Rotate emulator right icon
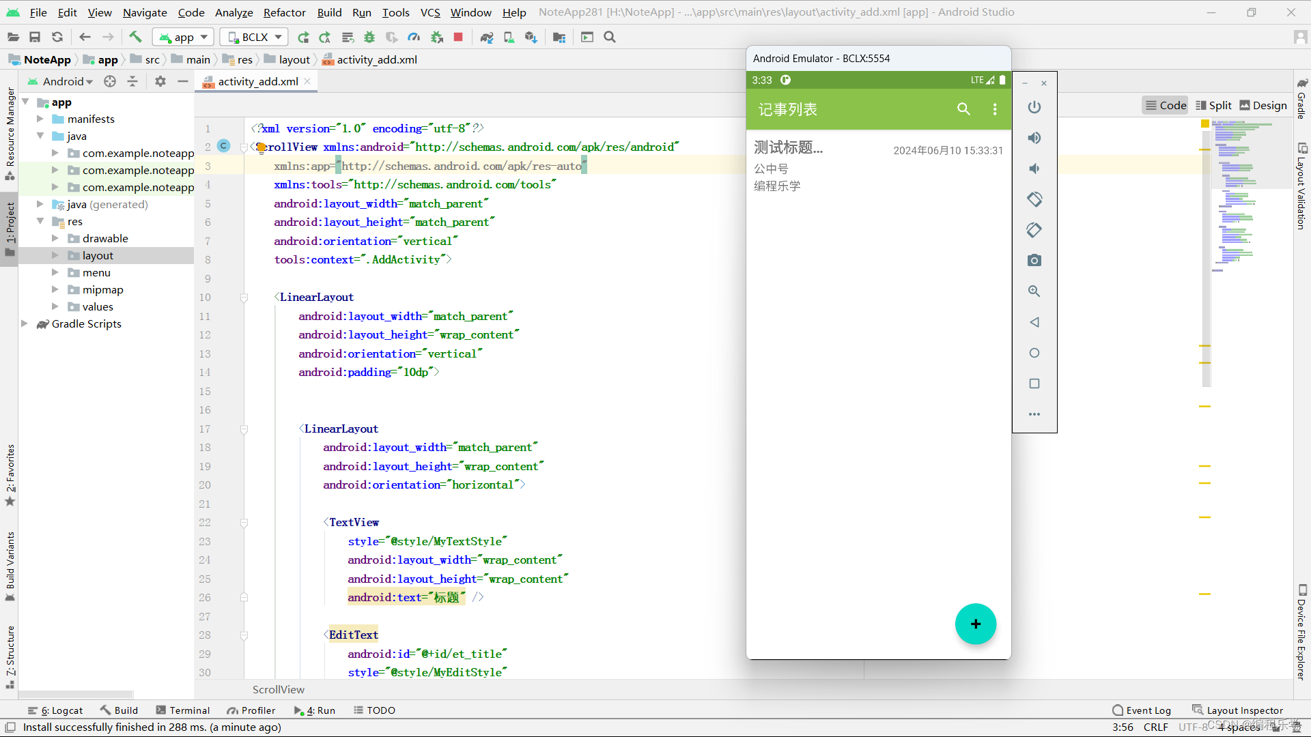Viewport: 1311px width, 737px height. 1034,230
